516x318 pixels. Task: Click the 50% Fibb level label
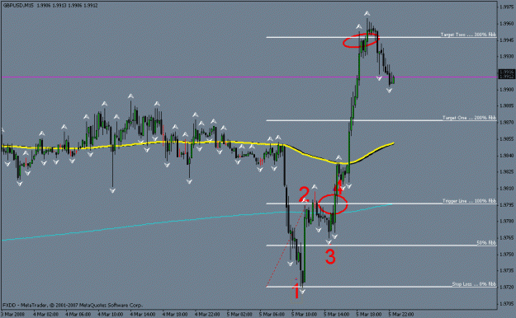click(x=486, y=243)
